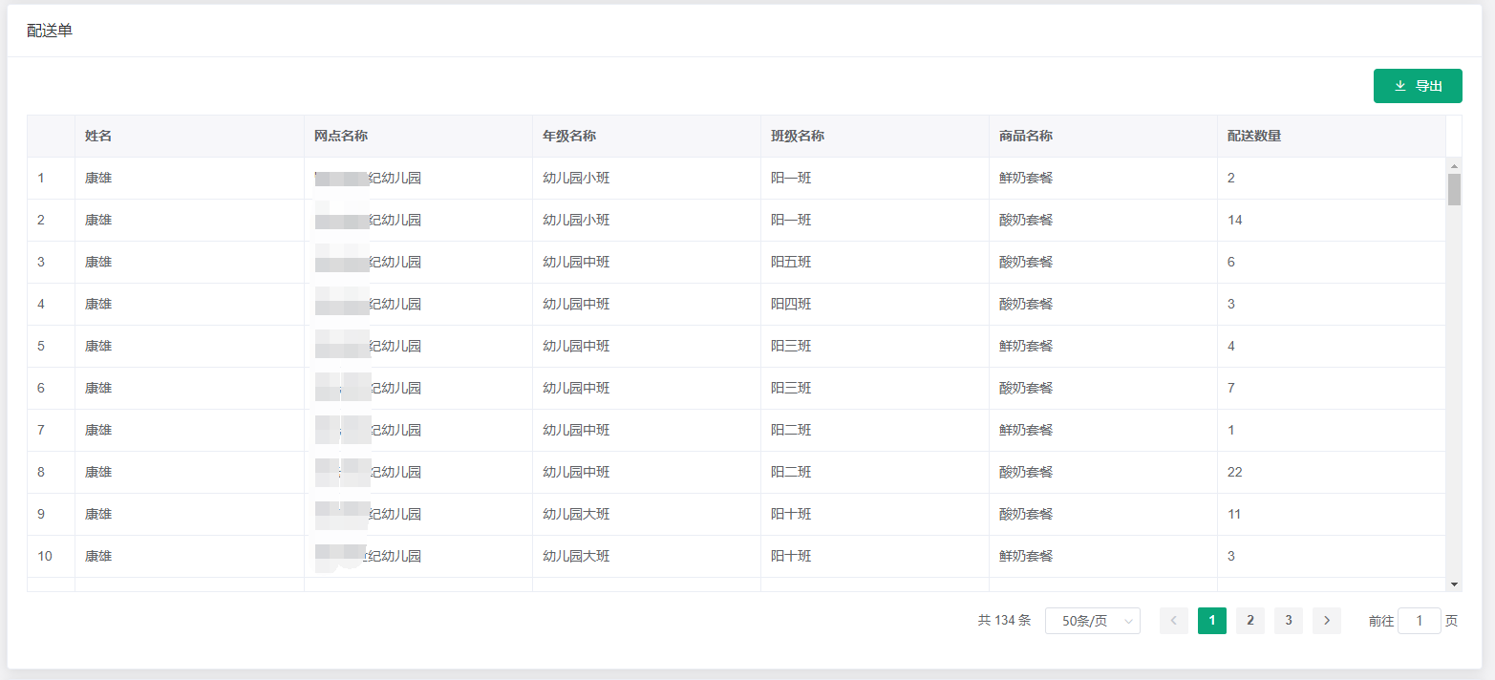This screenshot has width=1495, height=680.
Task: Click the table vertical scrollbar thumb
Action: [x=1454, y=189]
